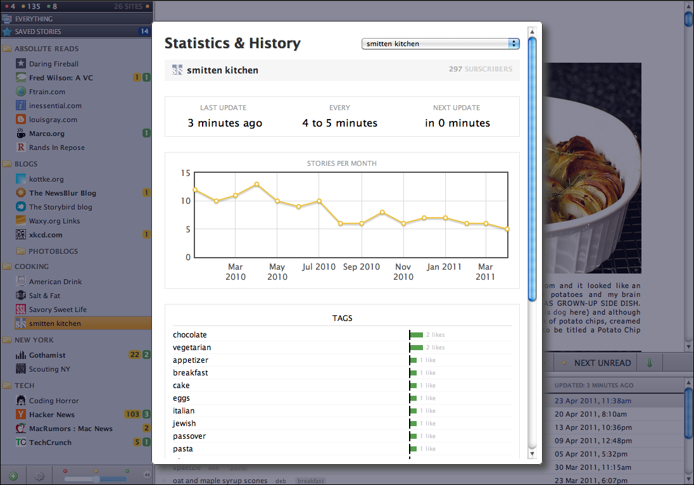Click the green add site plus icon
Screen dimensions: 694x485
pyautogui.click(x=13, y=476)
